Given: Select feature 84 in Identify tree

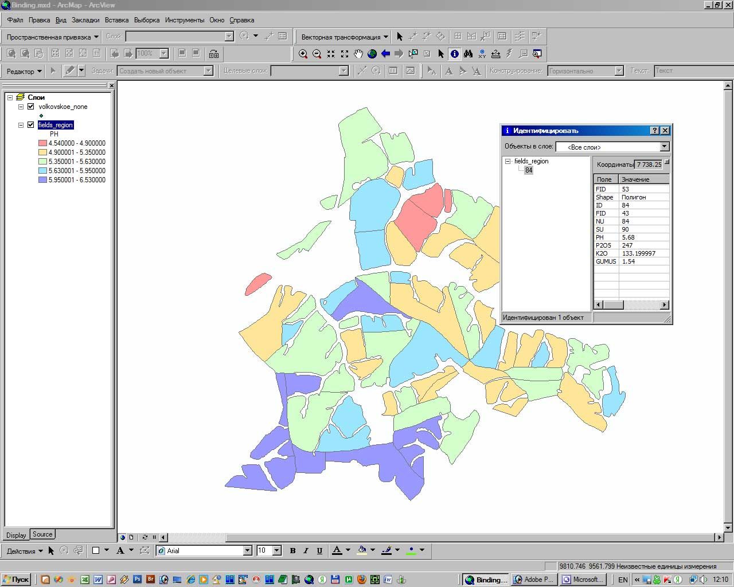Looking at the screenshot, I should 529,170.
